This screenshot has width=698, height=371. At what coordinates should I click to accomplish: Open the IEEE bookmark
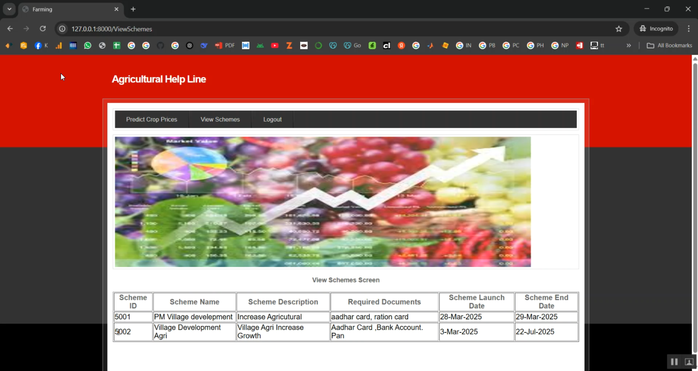tap(73, 46)
